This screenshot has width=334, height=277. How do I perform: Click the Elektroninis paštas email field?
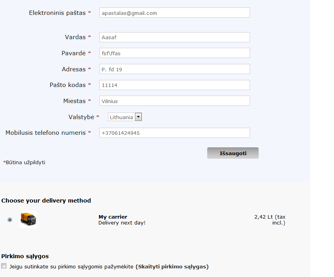click(x=174, y=13)
